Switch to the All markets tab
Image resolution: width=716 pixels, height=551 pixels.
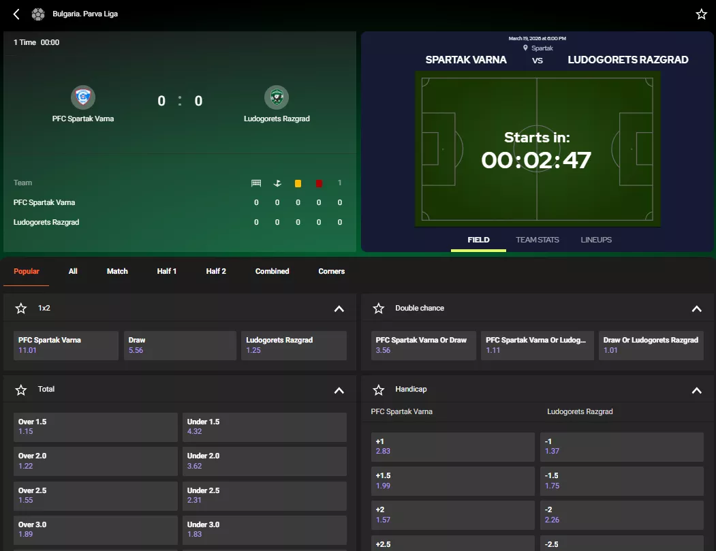pos(73,271)
